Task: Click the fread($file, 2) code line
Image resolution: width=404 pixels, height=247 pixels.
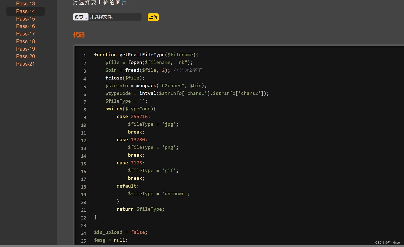Action: [x=154, y=70]
